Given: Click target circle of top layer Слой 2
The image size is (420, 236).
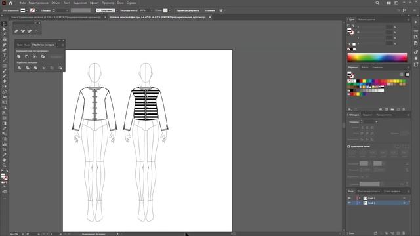Looking at the screenshot, I should click(x=404, y=198).
